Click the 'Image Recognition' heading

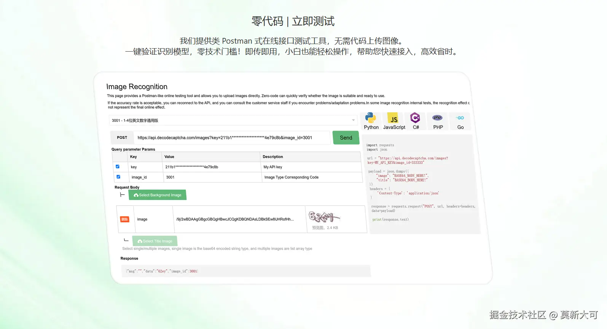[x=137, y=87]
